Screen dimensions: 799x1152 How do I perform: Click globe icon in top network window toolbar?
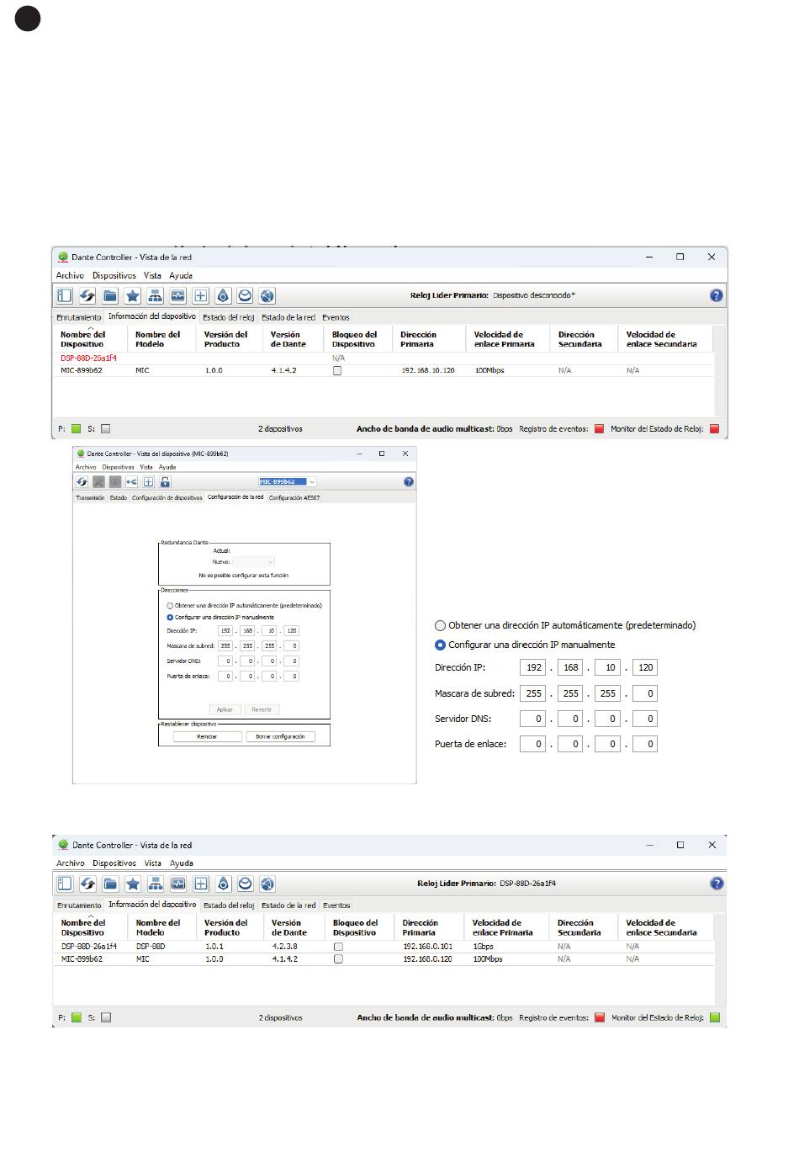click(267, 295)
